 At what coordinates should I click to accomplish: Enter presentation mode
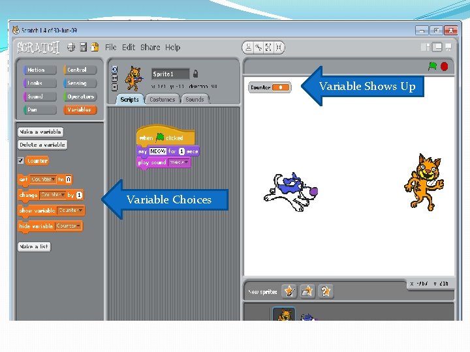(x=448, y=48)
